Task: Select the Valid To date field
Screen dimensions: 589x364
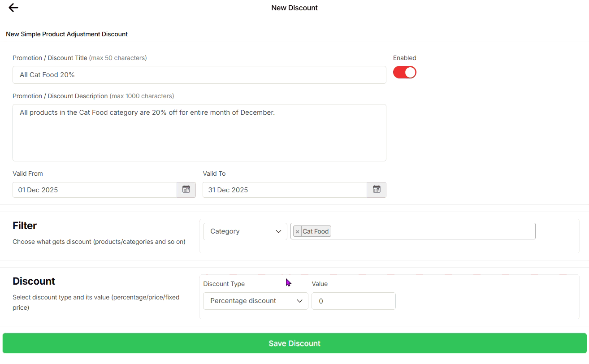Action: pos(285,190)
